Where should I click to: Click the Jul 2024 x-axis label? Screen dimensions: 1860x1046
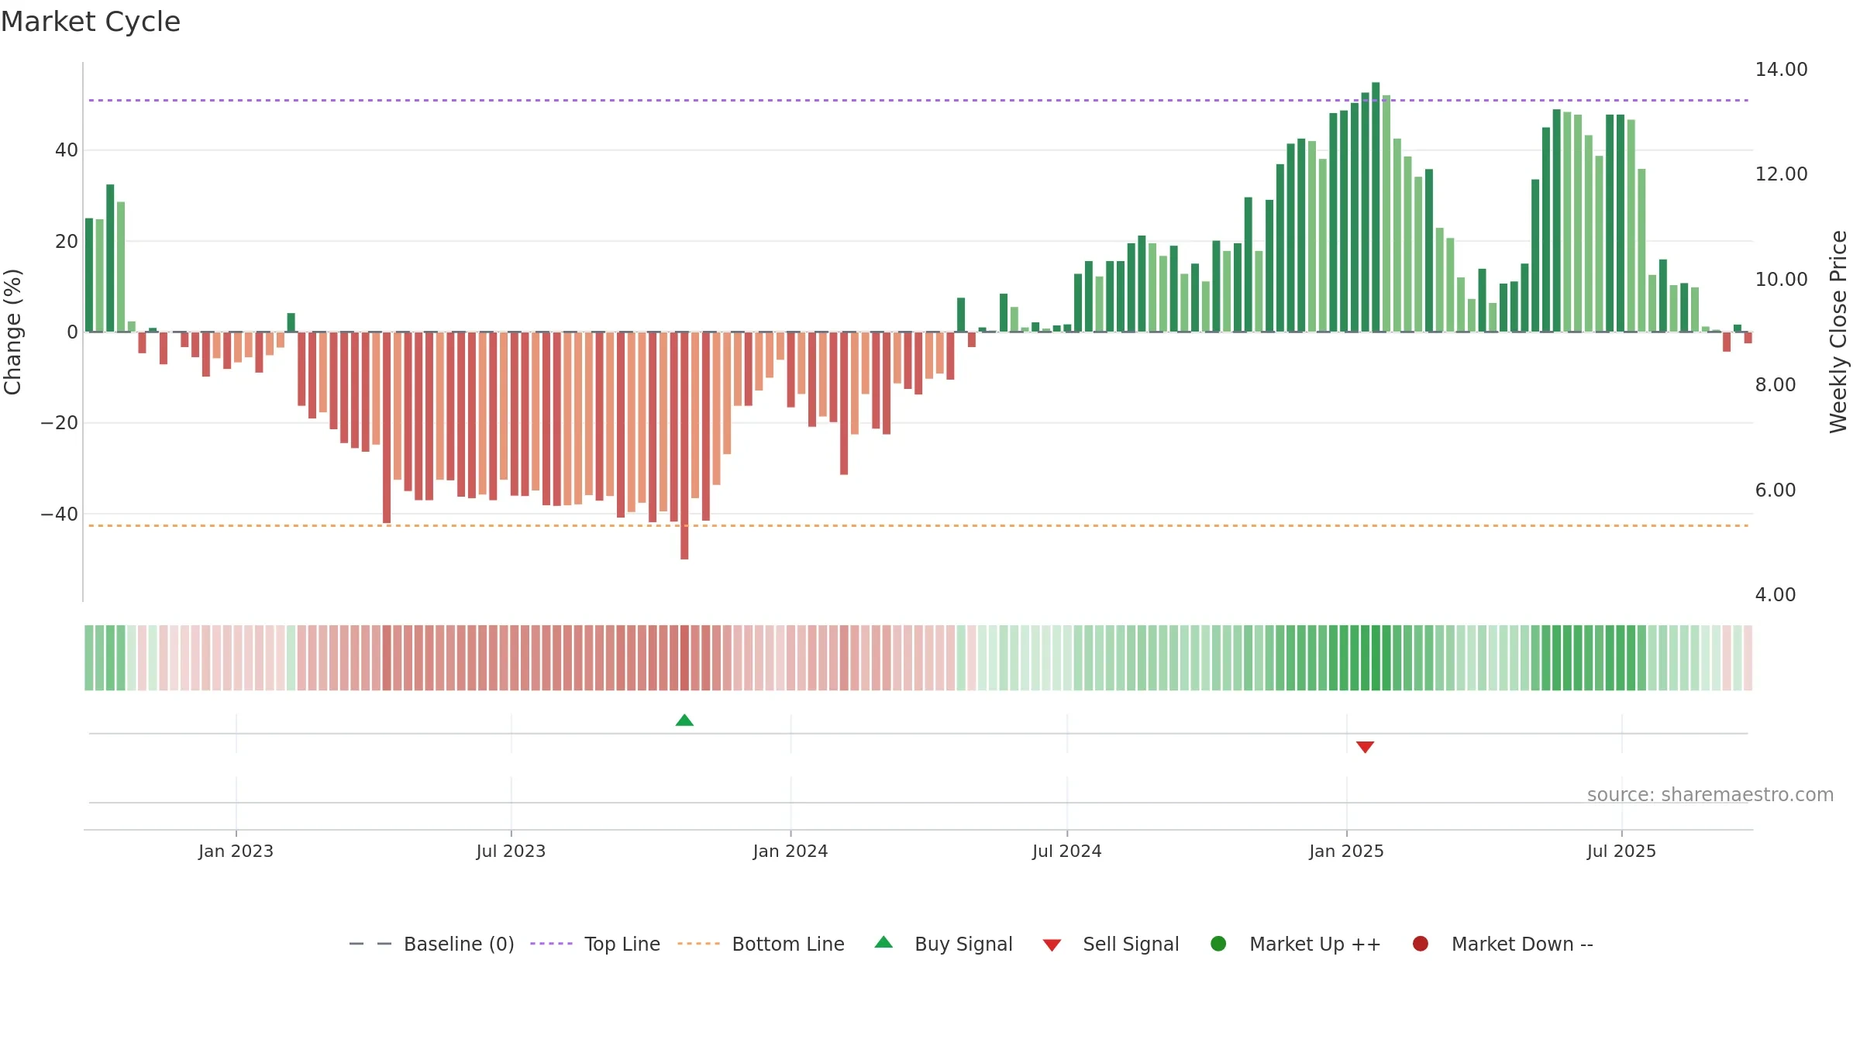[1066, 852]
